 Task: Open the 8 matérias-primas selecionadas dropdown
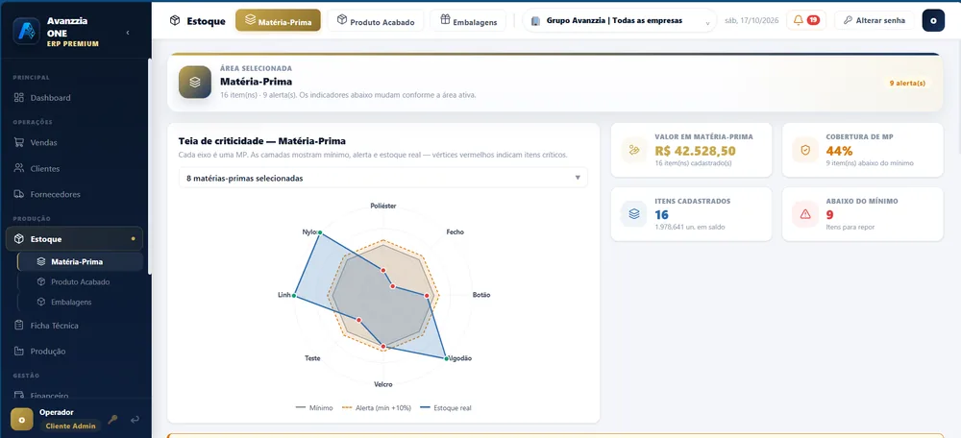coord(383,178)
